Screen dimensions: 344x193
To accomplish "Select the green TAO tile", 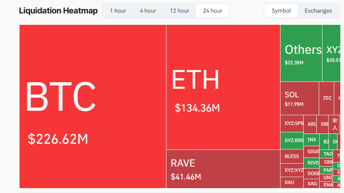I will tap(327, 154).
